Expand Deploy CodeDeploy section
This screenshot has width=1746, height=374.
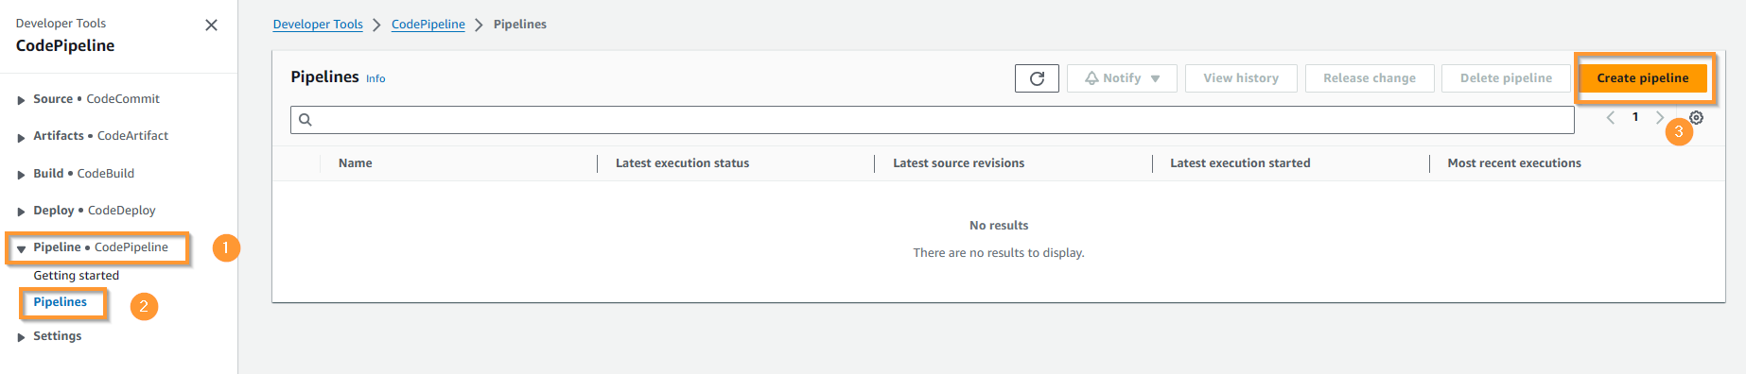click(21, 212)
